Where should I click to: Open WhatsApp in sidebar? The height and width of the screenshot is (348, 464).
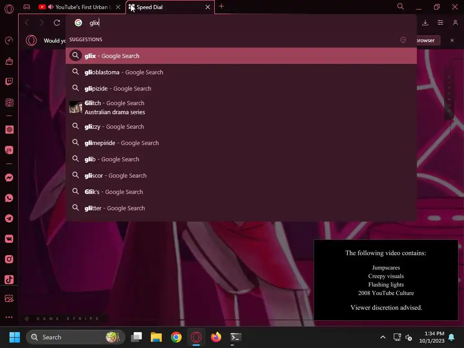(x=9, y=198)
